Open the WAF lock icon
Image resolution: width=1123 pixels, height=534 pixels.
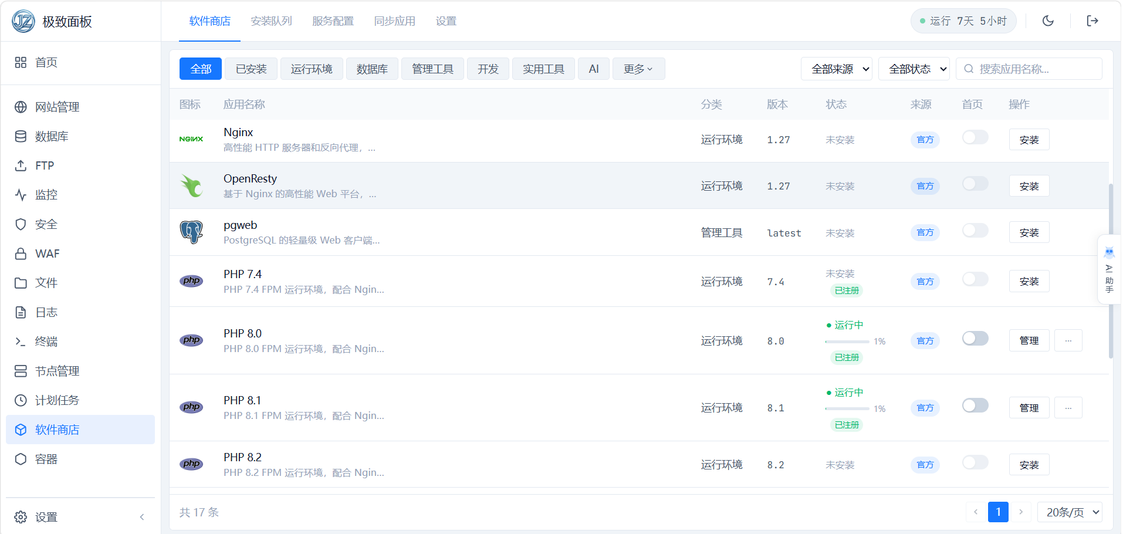click(x=21, y=254)
